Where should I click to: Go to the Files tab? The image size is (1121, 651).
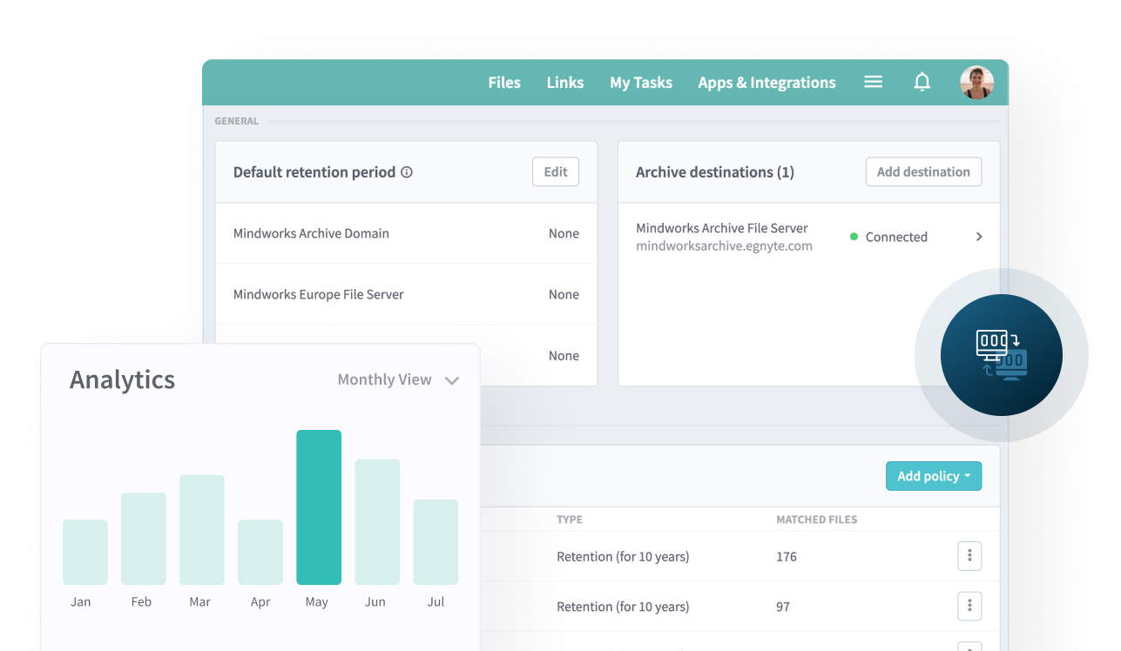[x=503, y=83]
